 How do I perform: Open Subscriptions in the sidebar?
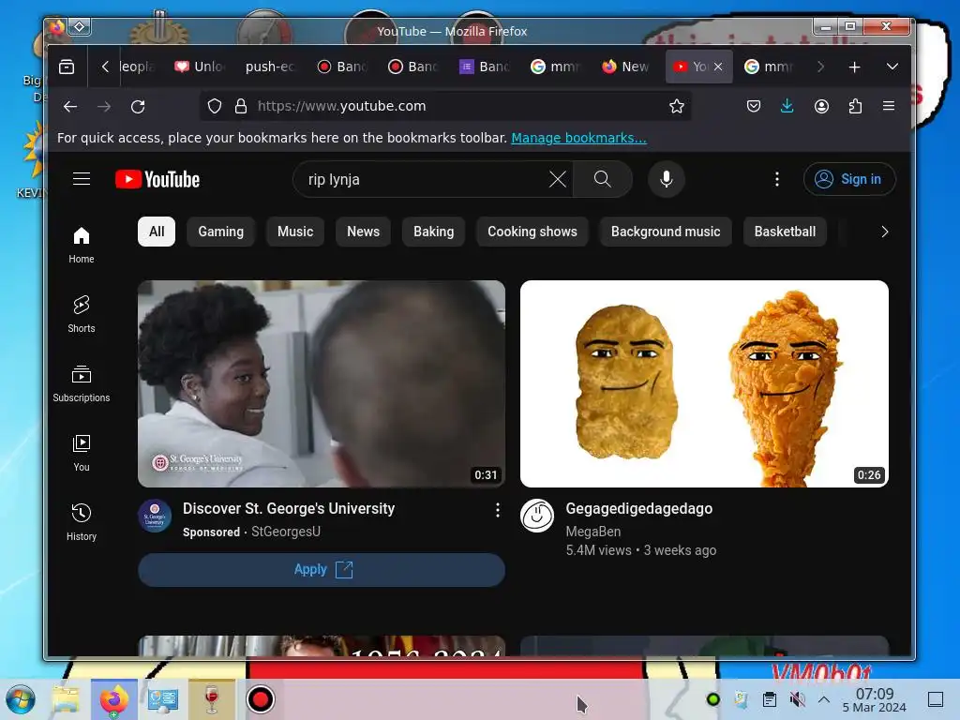pos(82,383)
